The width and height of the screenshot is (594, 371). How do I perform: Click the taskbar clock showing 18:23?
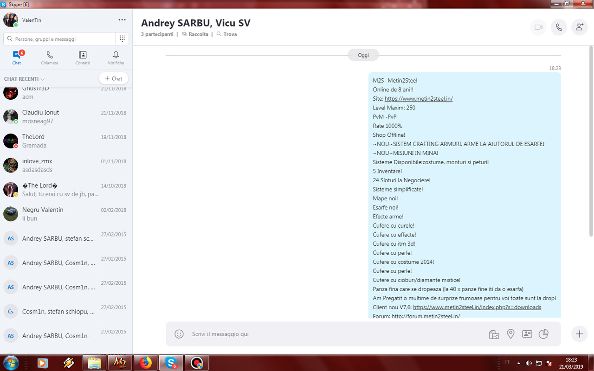[571, 363]
